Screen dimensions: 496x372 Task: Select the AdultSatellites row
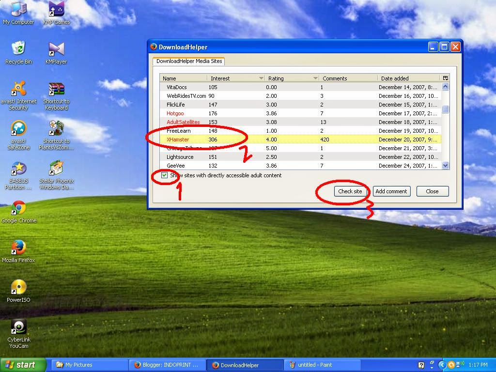(300, 122)
